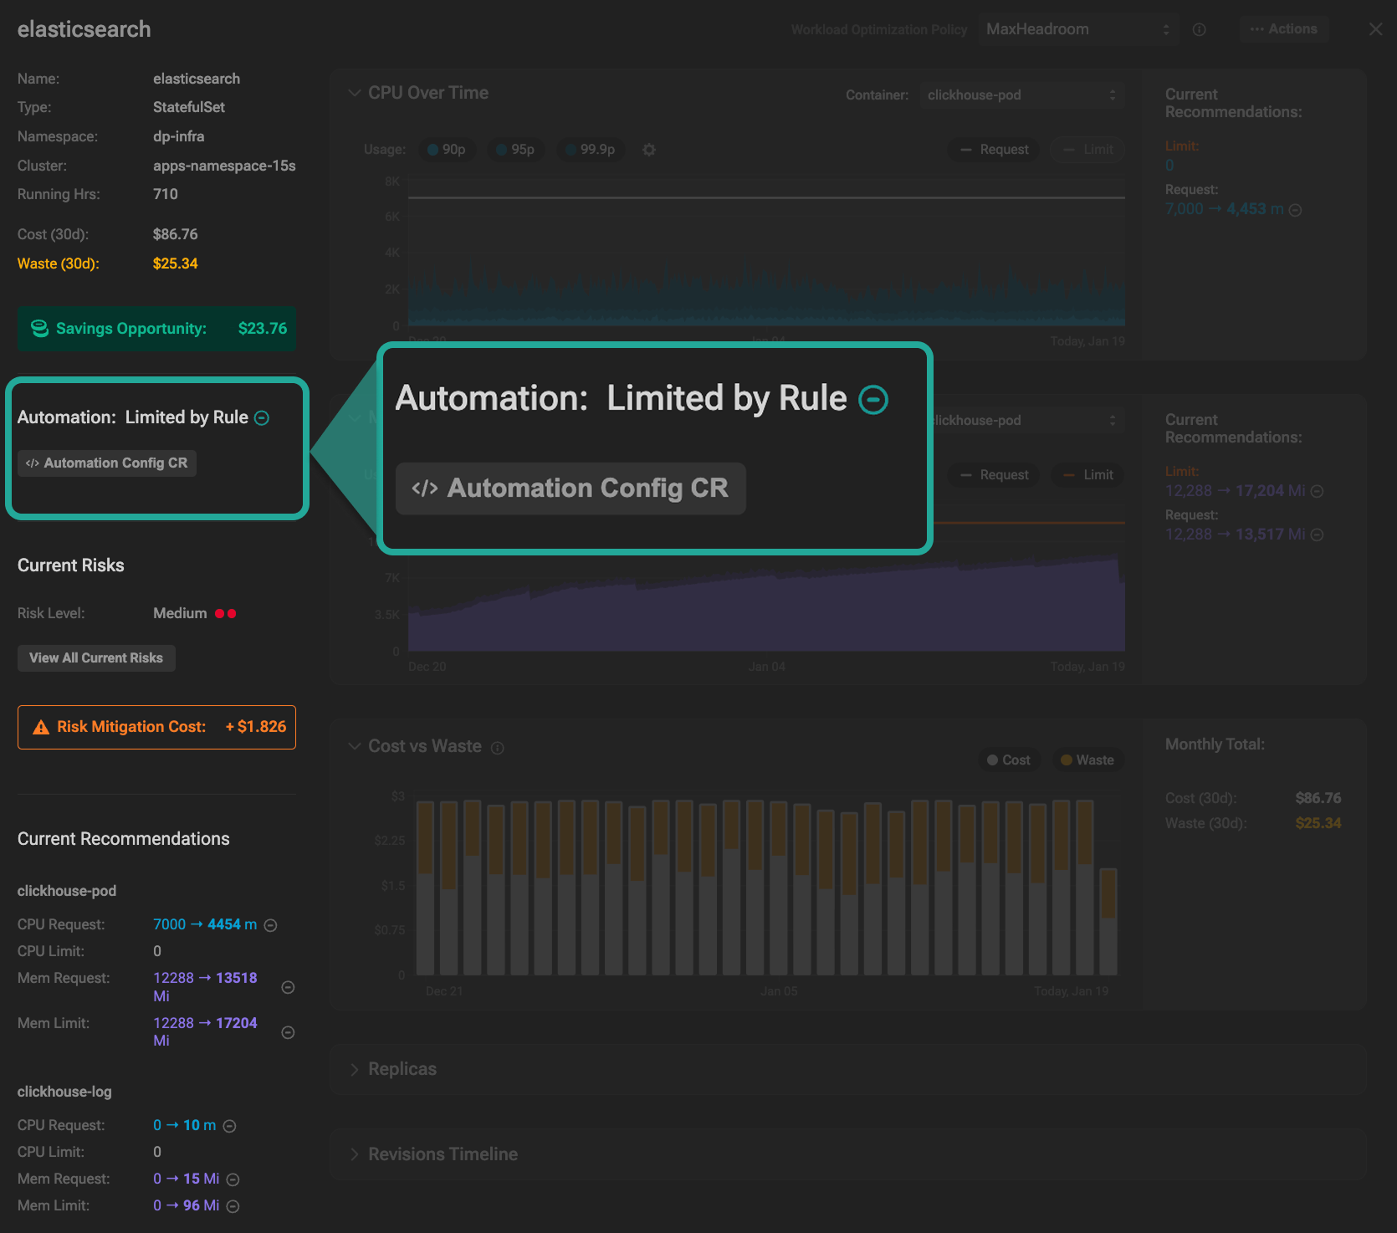Toggle the Cost legend series
This screenshot has width=1397, height=1233.
click(1009, 760)
